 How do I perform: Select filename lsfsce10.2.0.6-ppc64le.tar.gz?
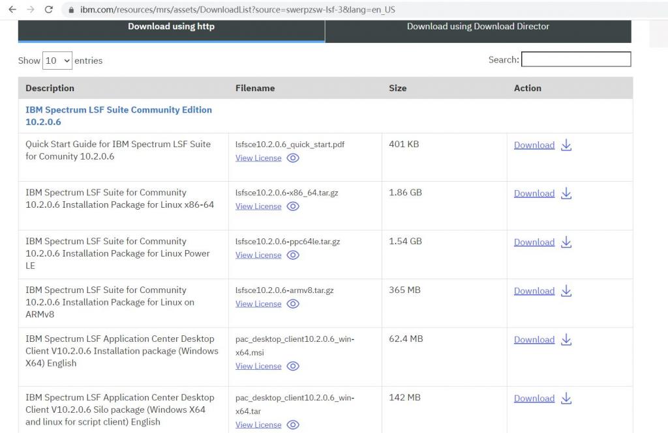pyautogui.click(x=288, y=242)
